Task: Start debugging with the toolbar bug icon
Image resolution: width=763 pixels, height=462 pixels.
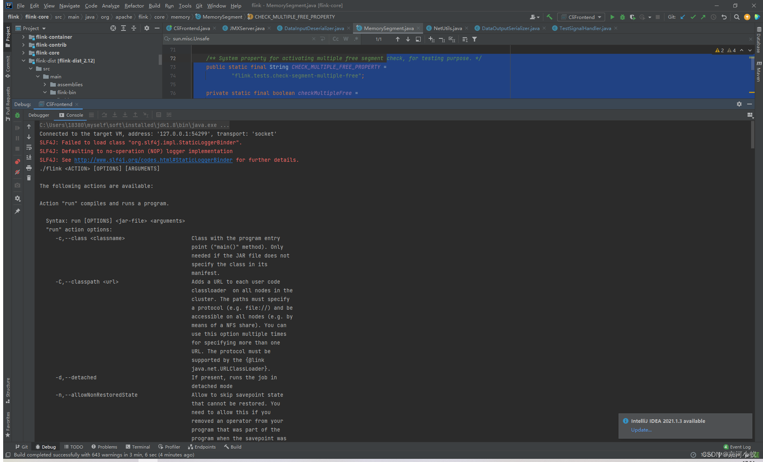Action: [622, 17]
